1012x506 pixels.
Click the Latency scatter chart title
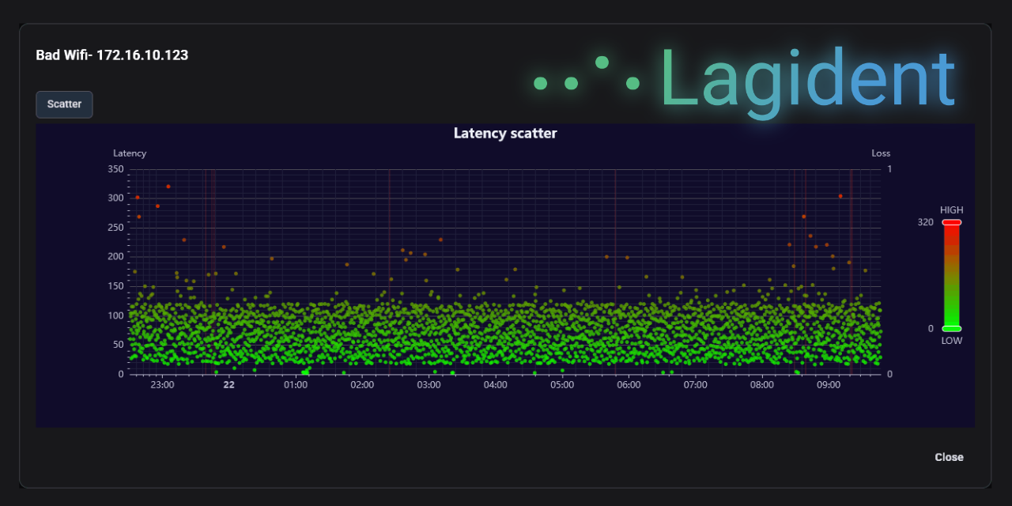[x=505, y=133]
